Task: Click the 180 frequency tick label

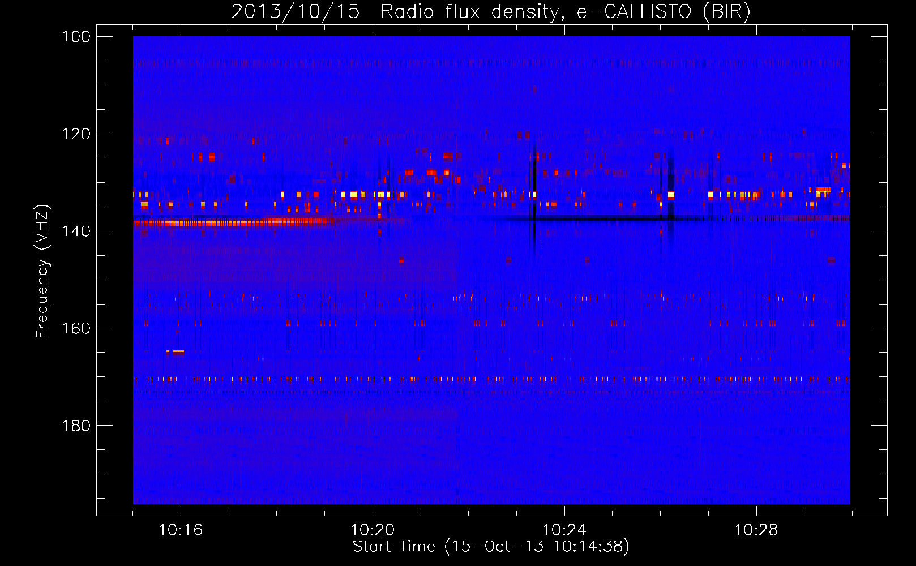Action: coord(76,426)
